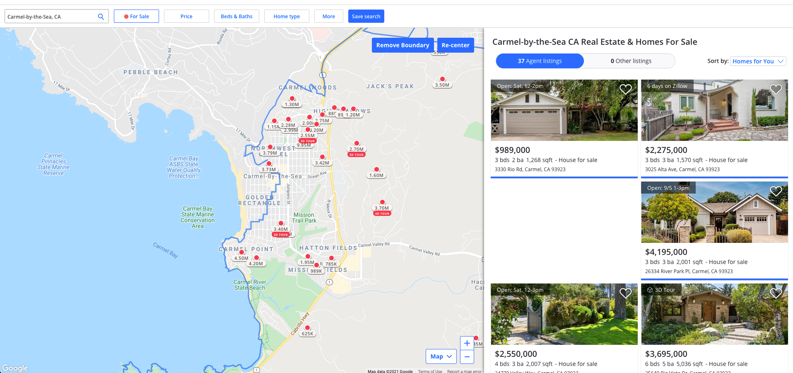Open 26334 River Park Pl listing link
The image size is (793, 373).
(689, 271)
